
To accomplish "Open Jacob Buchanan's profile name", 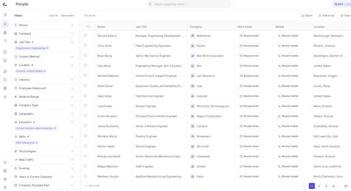I will pos(108,126).
